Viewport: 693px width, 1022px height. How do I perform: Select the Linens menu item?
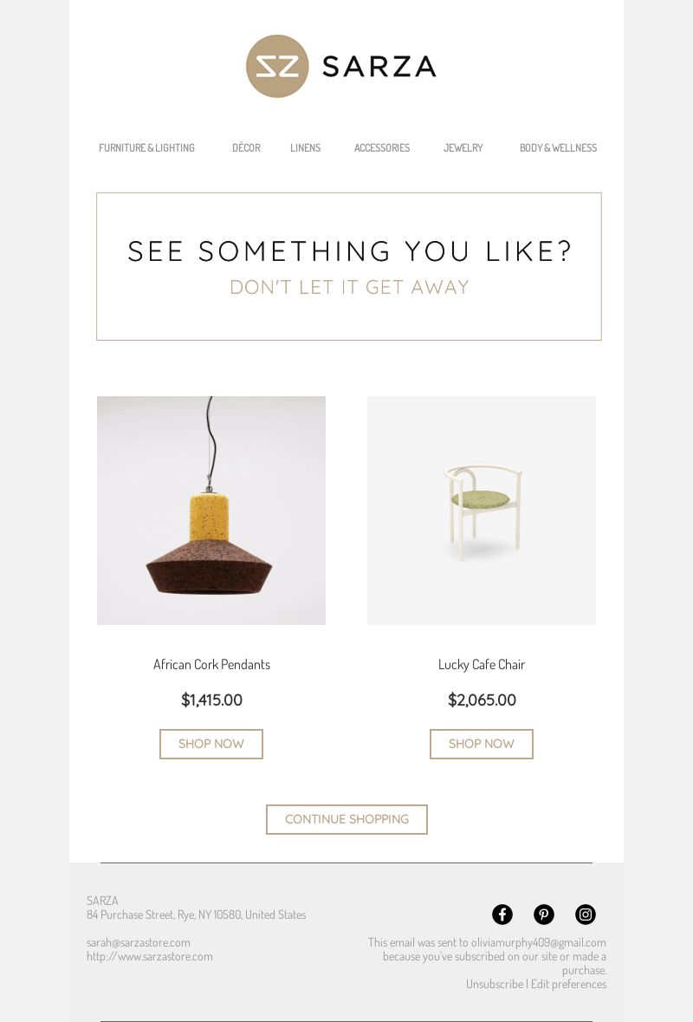(x=306, y=148)
